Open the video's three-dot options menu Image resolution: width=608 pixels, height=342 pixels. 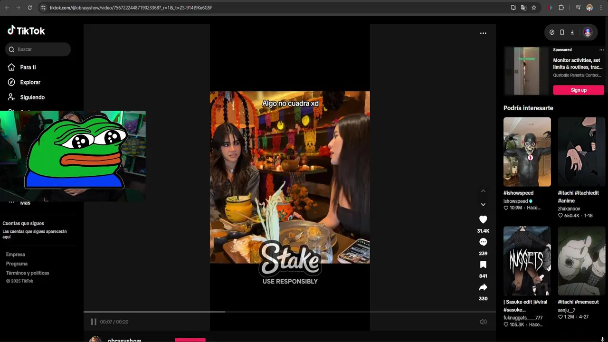tap(483, 33)
